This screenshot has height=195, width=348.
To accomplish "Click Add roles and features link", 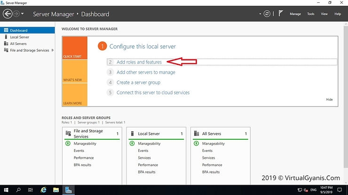I will [139, 62].
